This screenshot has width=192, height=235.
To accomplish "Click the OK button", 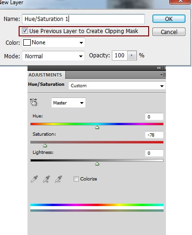I will tap(169, 19).
